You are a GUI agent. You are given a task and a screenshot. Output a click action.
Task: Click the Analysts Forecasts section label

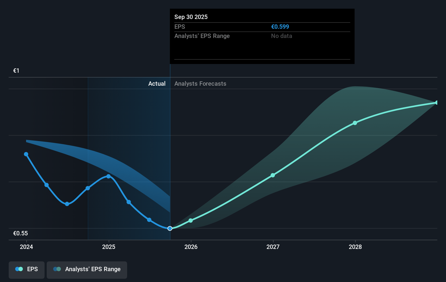(x=200, y=84)
